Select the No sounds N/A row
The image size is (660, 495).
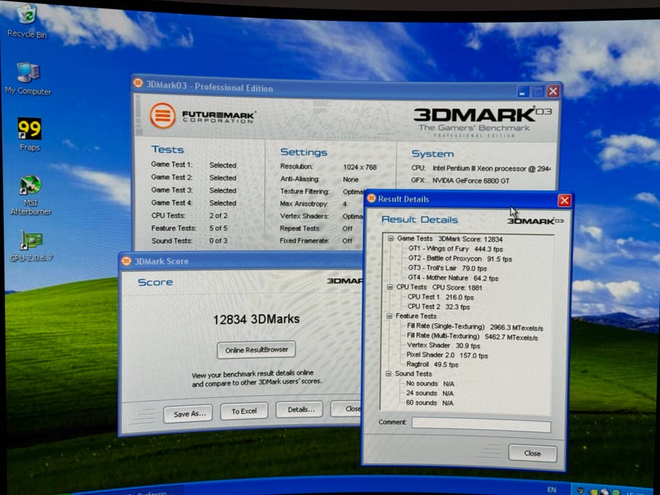[x=430, y=384]
